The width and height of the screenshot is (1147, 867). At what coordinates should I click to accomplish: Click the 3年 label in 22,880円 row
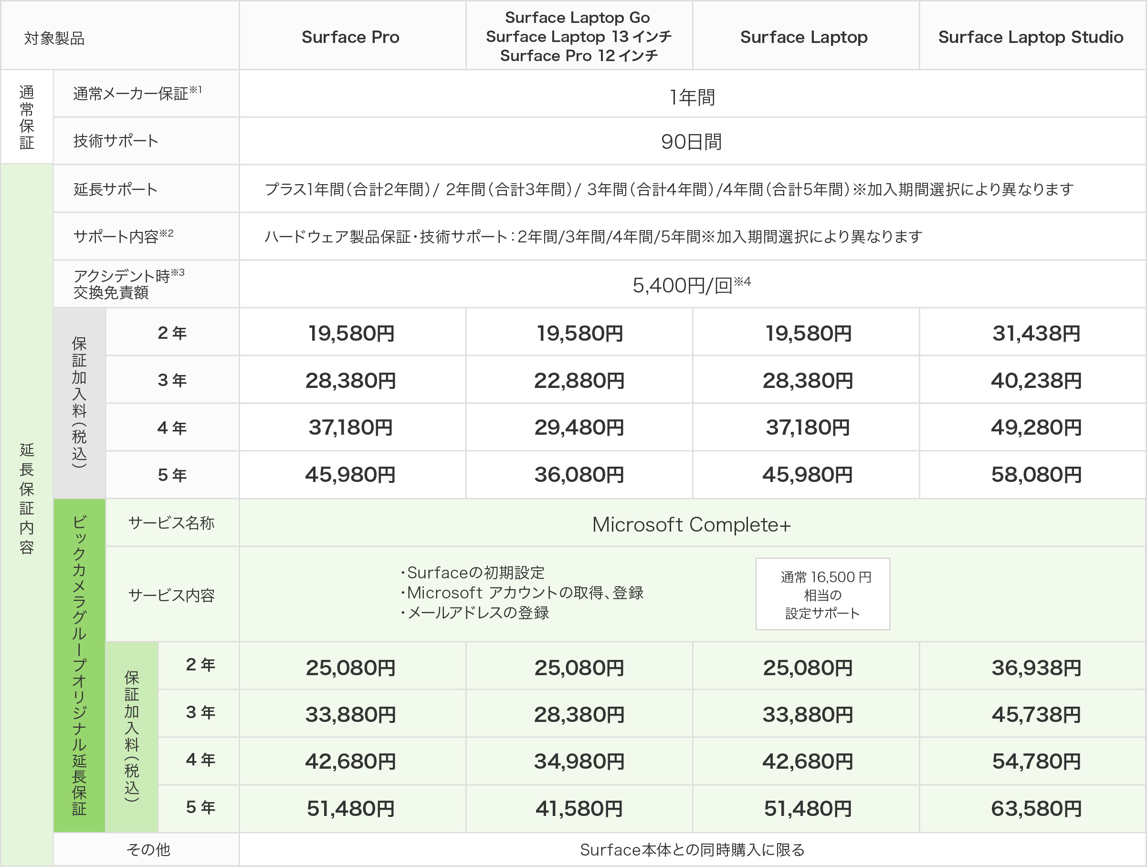pyautogui.click(x=172, y=380)
